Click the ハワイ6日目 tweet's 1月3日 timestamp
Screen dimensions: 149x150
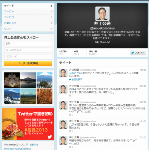click(143, 121)
